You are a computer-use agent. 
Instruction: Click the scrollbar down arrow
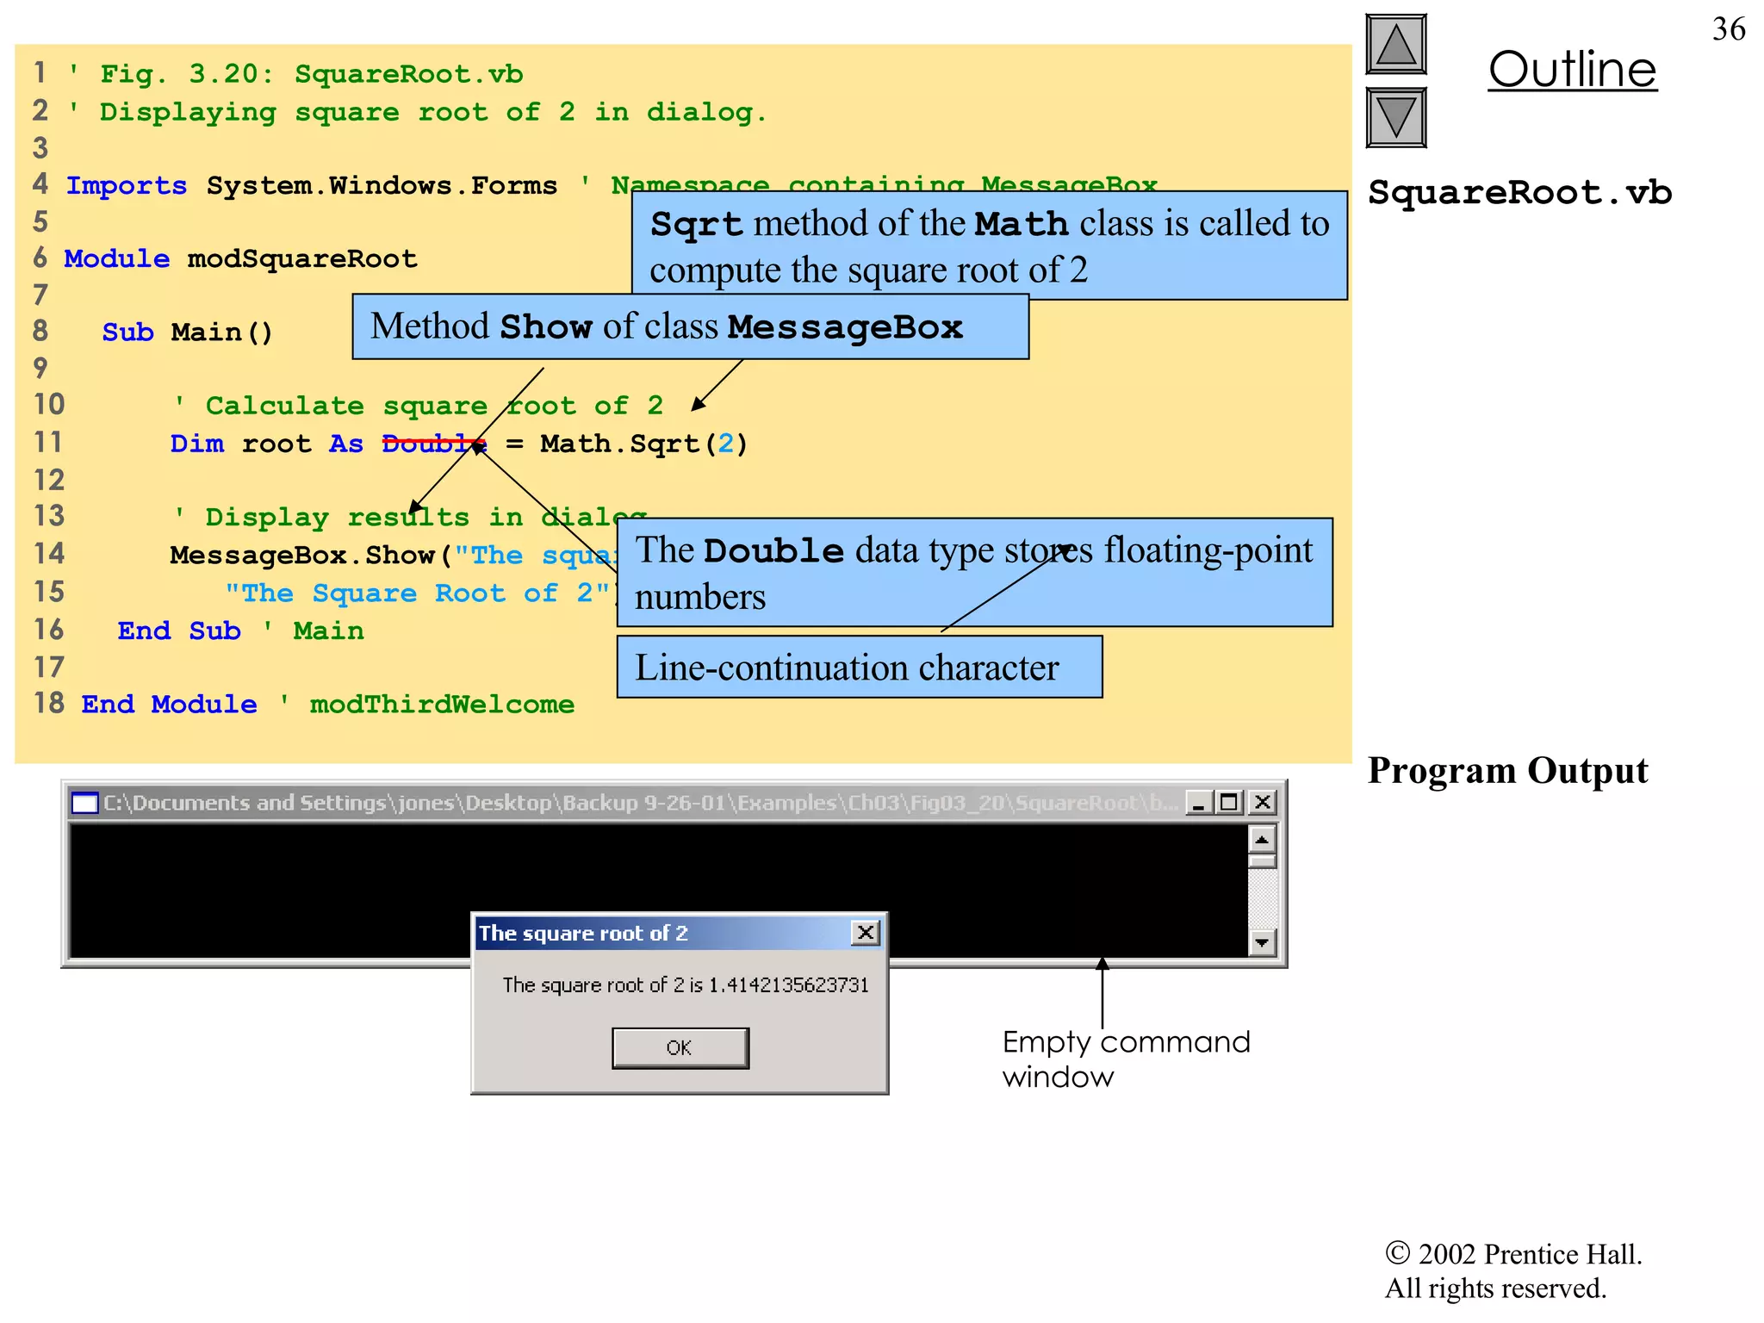(x=1262, y=942)
